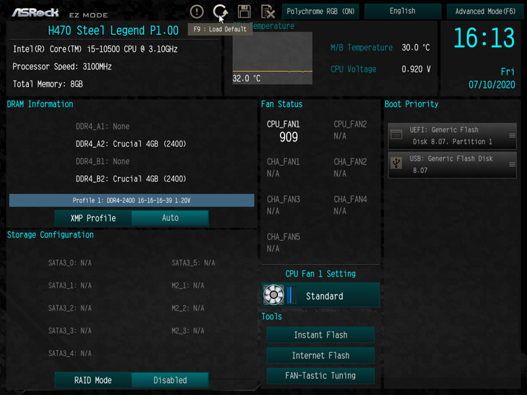Screen dimensions: 527x395
Task: Click the M/B Temperature 30.0 °C value
Action: tap(416, 47)
